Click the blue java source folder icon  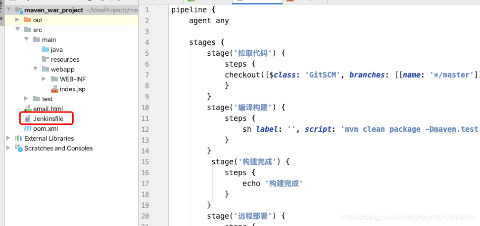pyautogui.click(x=46, y=49)
